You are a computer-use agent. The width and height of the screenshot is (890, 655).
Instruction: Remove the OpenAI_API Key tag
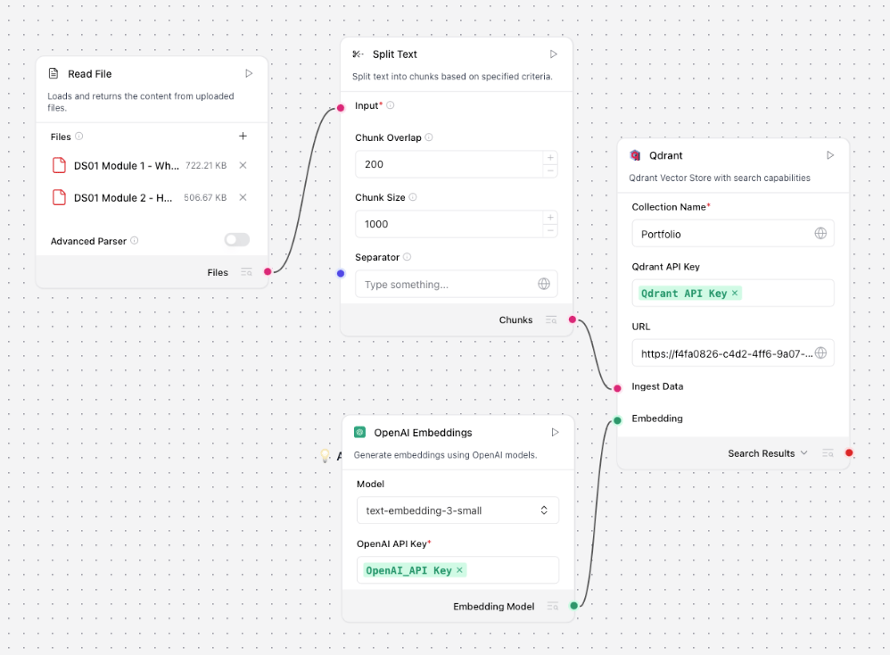460,570
